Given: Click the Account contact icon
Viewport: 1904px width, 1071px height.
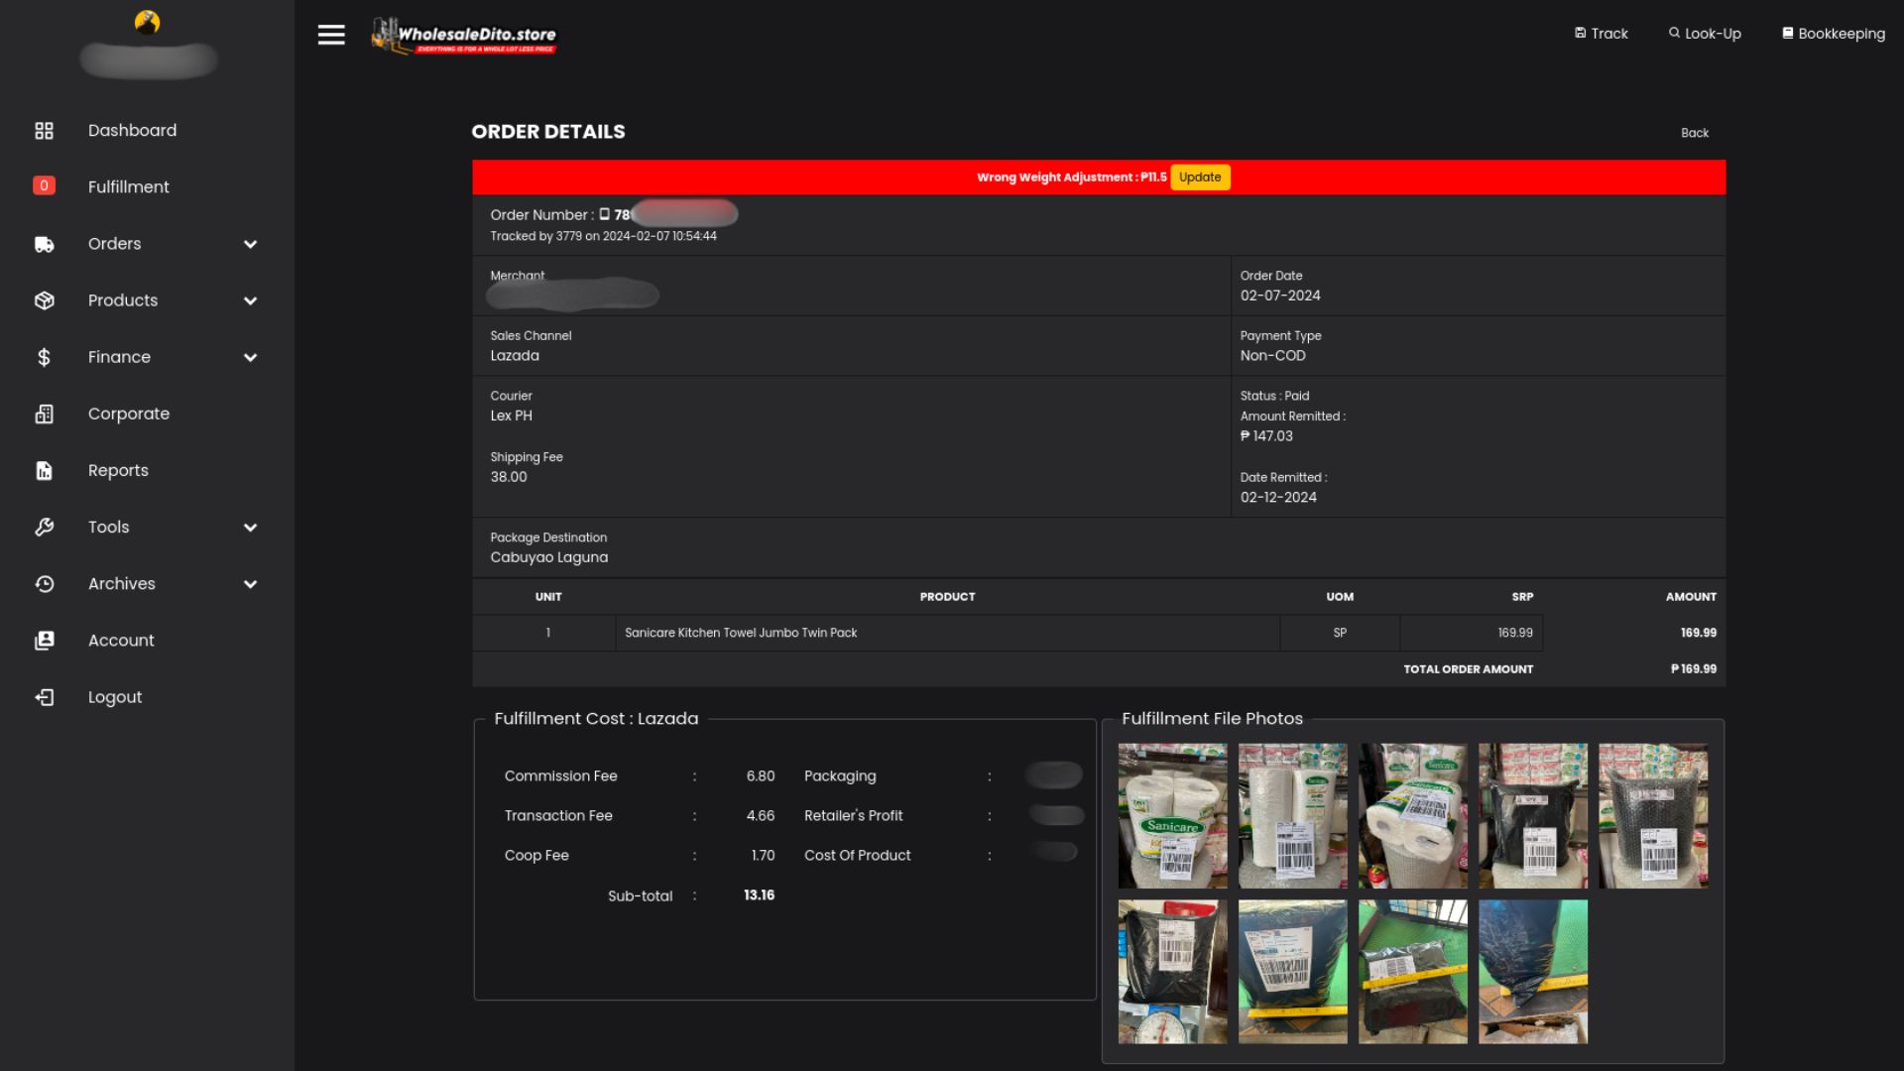Looking at the screenshot, I should [x=45, y=640].
